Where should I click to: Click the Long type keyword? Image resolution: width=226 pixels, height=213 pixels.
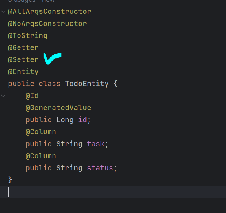65,120
